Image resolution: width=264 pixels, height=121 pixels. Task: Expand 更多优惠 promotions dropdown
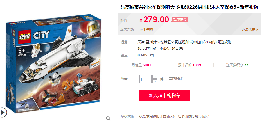point(250,30)
